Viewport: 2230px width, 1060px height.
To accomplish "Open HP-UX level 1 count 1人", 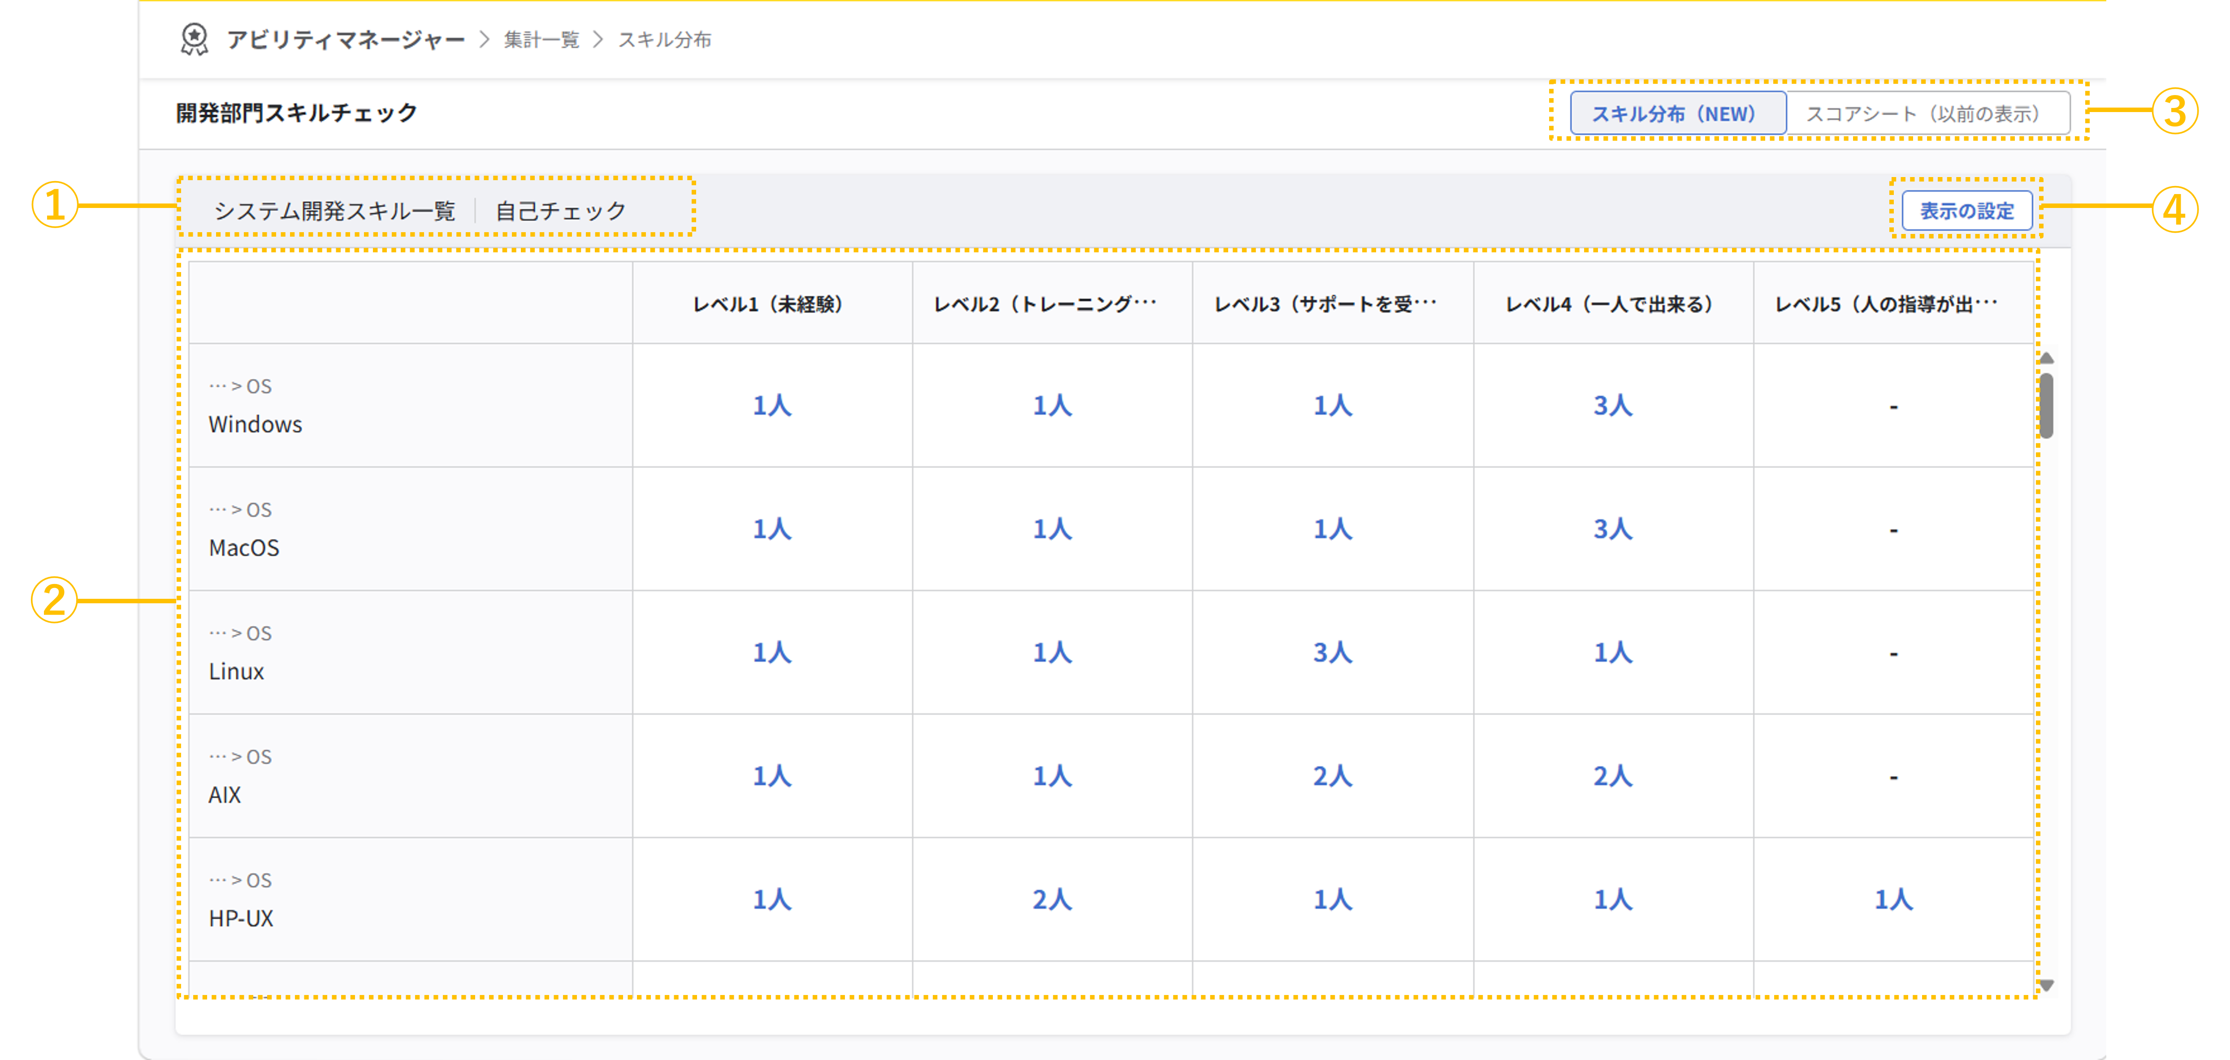I will coord(771,900).
